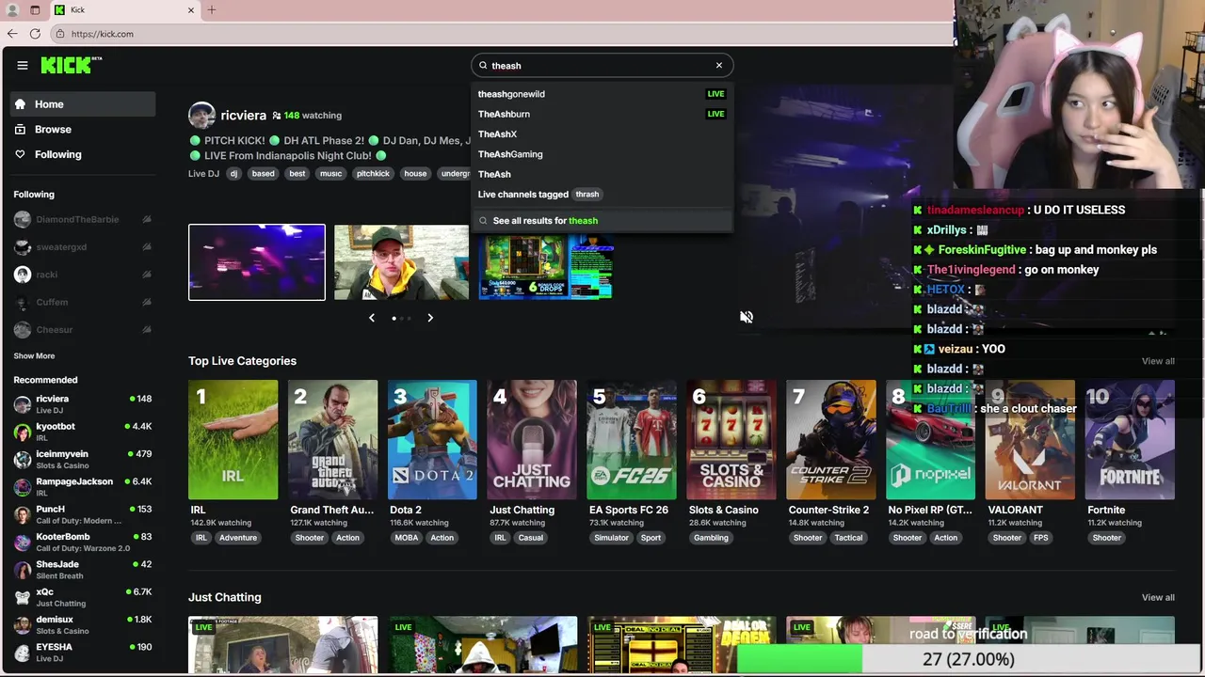Screen dimensions: 1205x677
Task: Go to Home in sidebar
Action: (x=84, y=104)
